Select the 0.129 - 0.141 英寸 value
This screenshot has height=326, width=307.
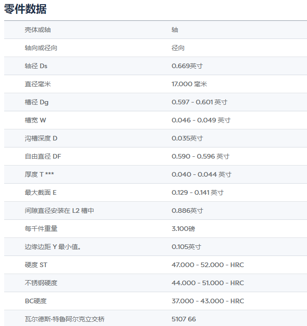tap(198, 193)
